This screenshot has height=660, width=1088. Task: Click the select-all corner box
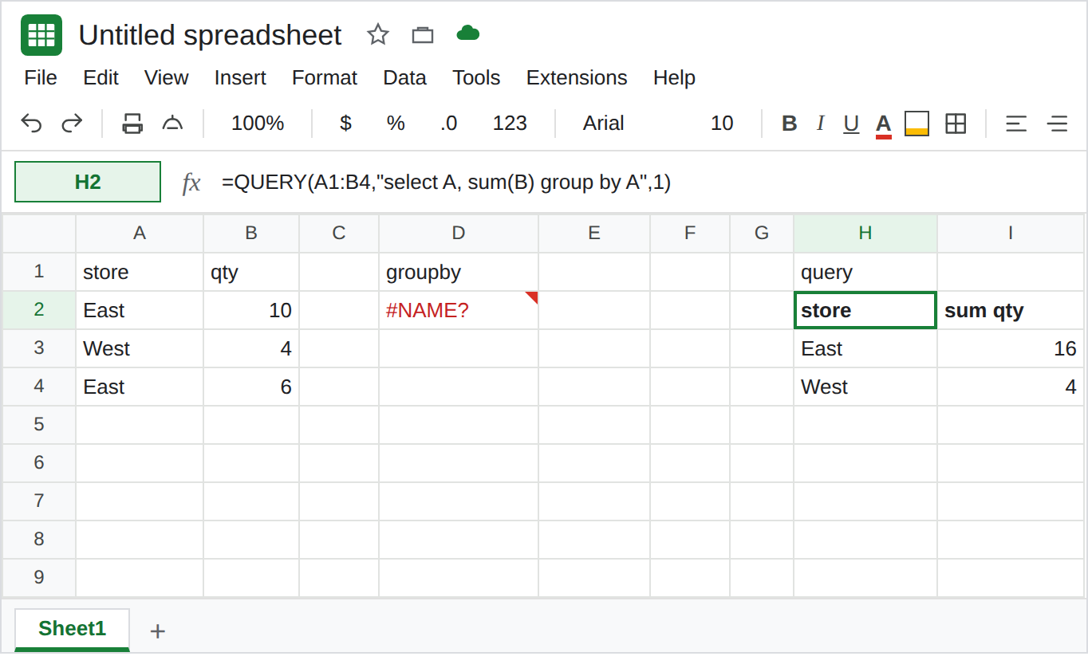(39, 234)
